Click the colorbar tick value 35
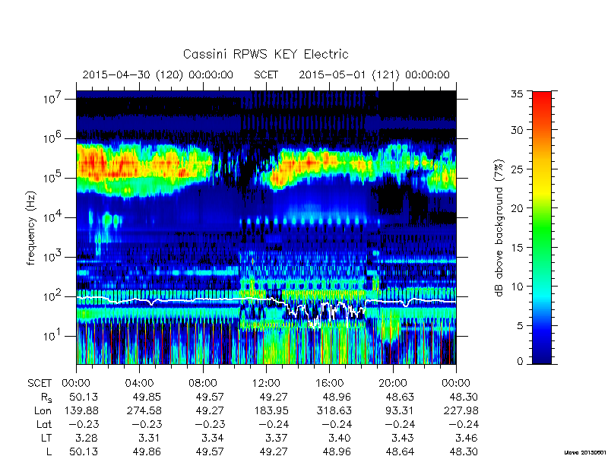The height and width of the screenshot is (456, 608). 518,94
